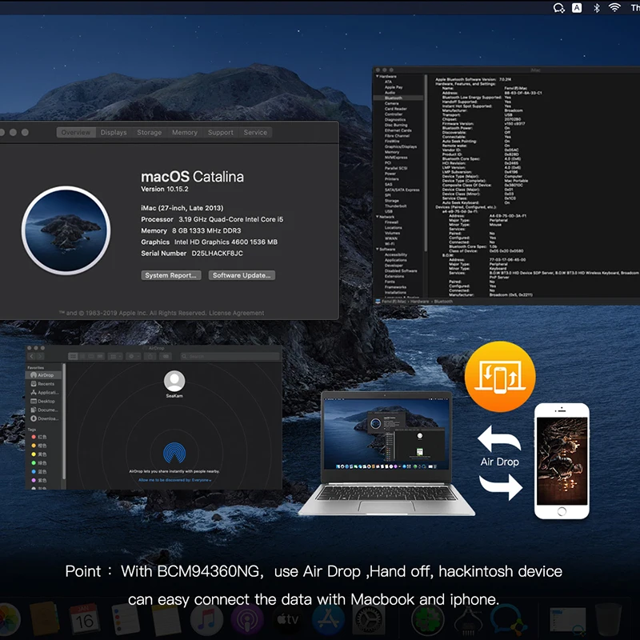Open System Preferences from the Dock
Viewport: 640px width, 640px height.
[369, 620]
